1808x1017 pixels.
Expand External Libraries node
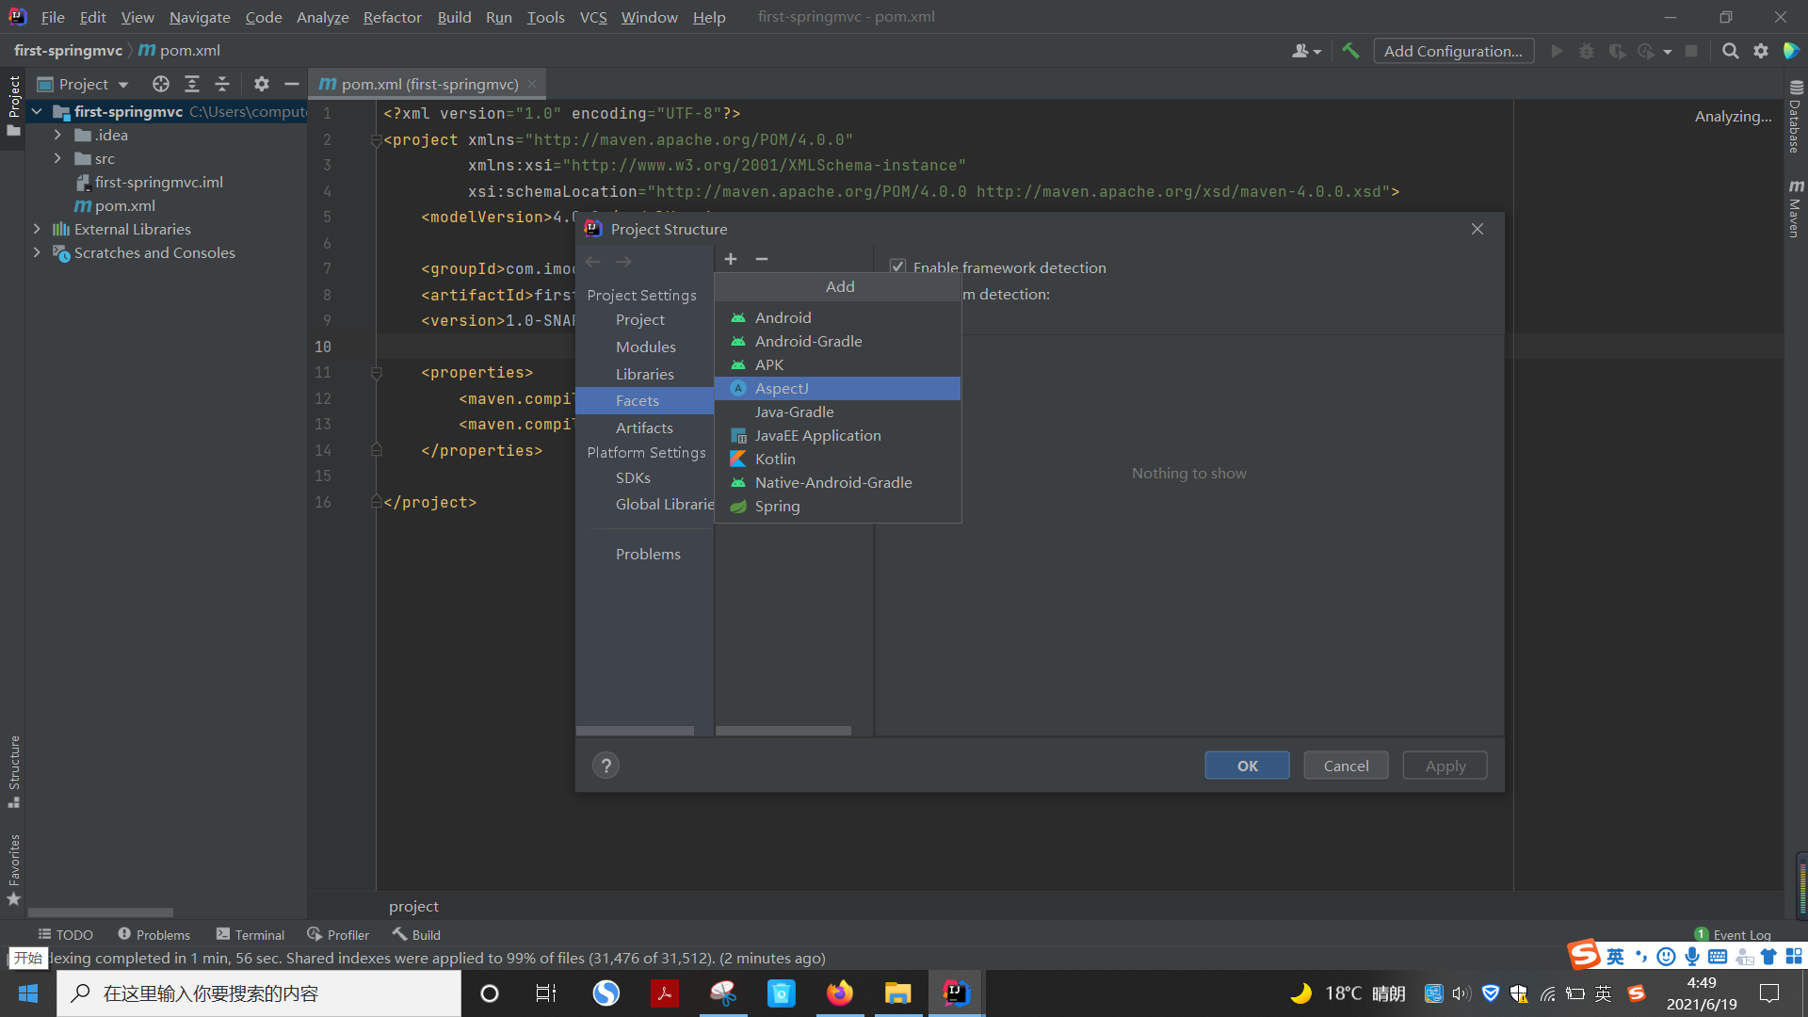click(37, 229)
